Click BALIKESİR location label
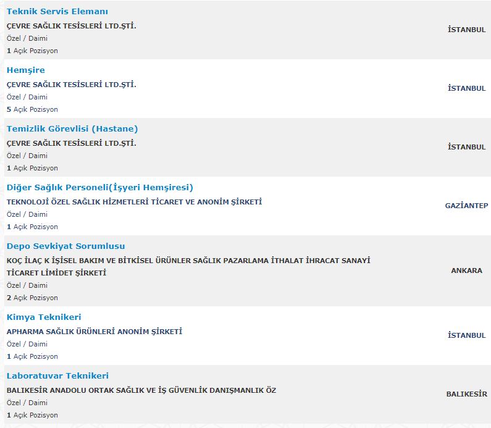Viewport: 491px width, 428px height. click(x=466, y=394)
